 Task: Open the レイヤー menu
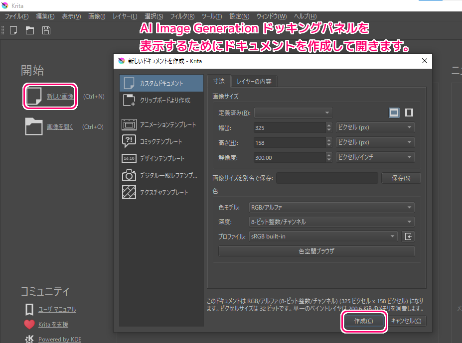(125, 16)
